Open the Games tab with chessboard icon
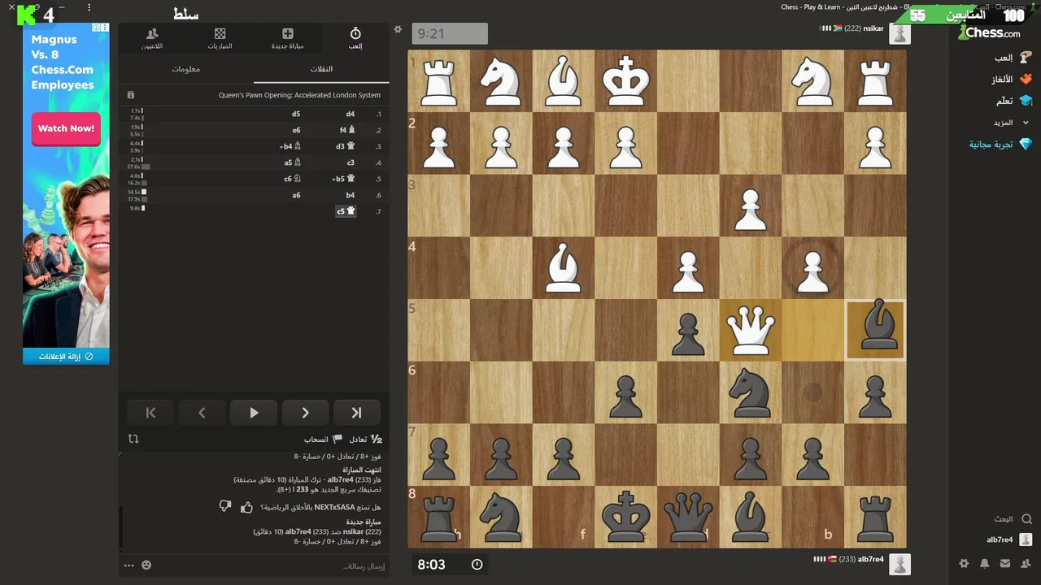Image resolution: width=1041 pixels, height=585 pixels. pyautogui.click(x=220, y=38)
